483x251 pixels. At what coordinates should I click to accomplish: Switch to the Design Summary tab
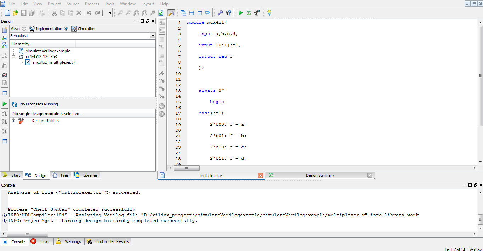click(320, 175)
